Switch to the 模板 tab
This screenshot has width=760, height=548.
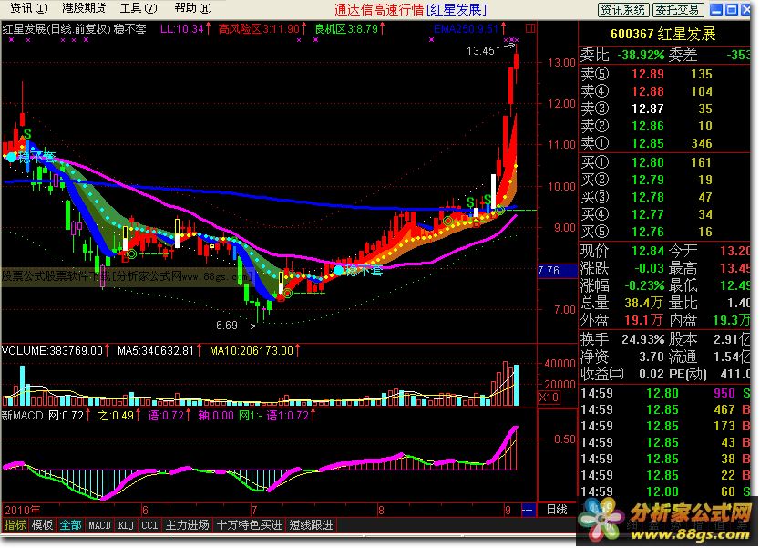tap(42, 525)
